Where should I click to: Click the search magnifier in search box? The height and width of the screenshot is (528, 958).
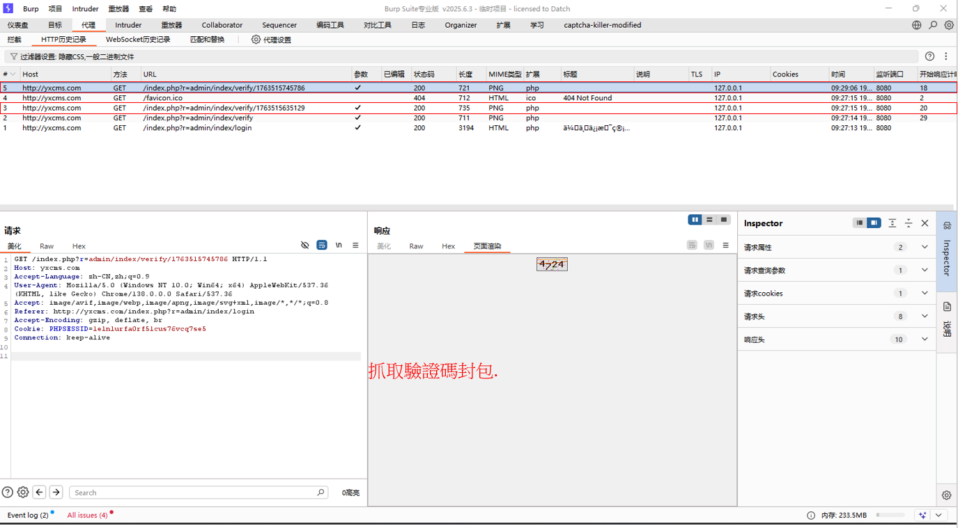point(320,493)
